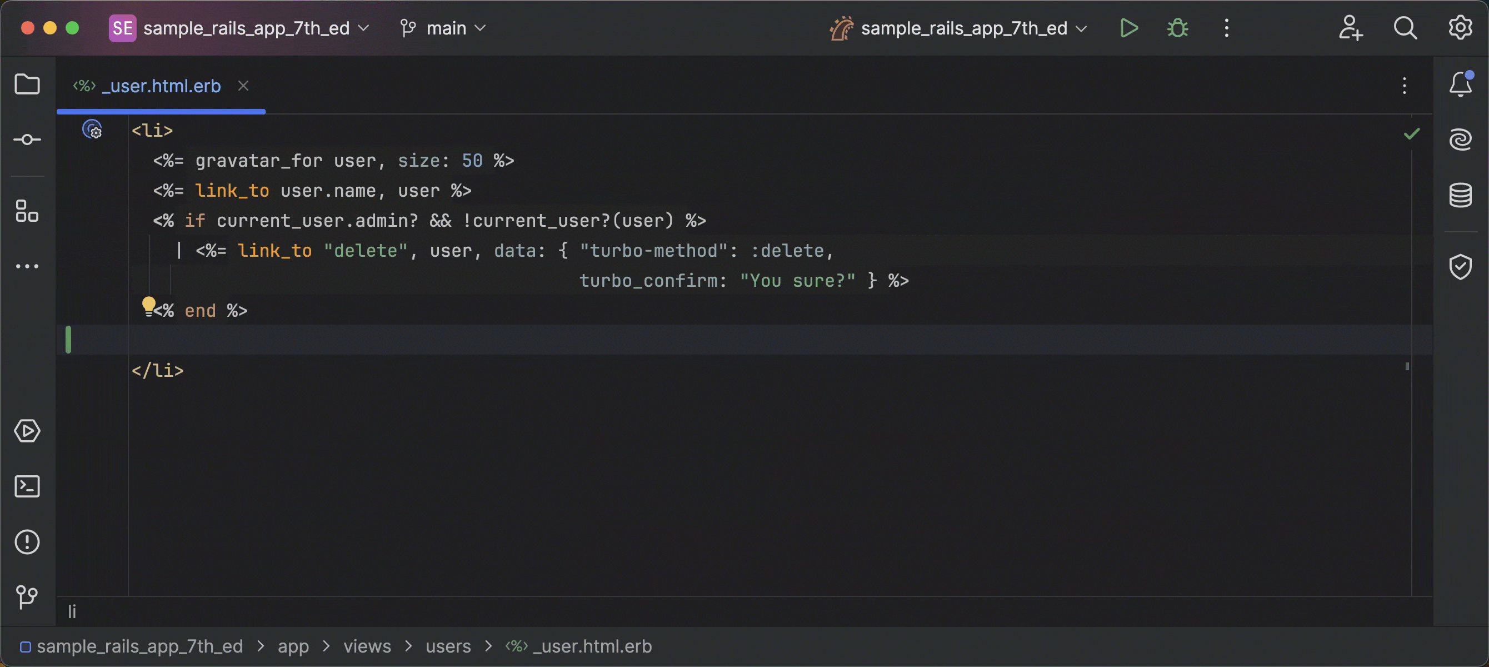Open the AI Assistant panel
Viewport: 1489px width, 667px height.
click(x=1460, y=140)
